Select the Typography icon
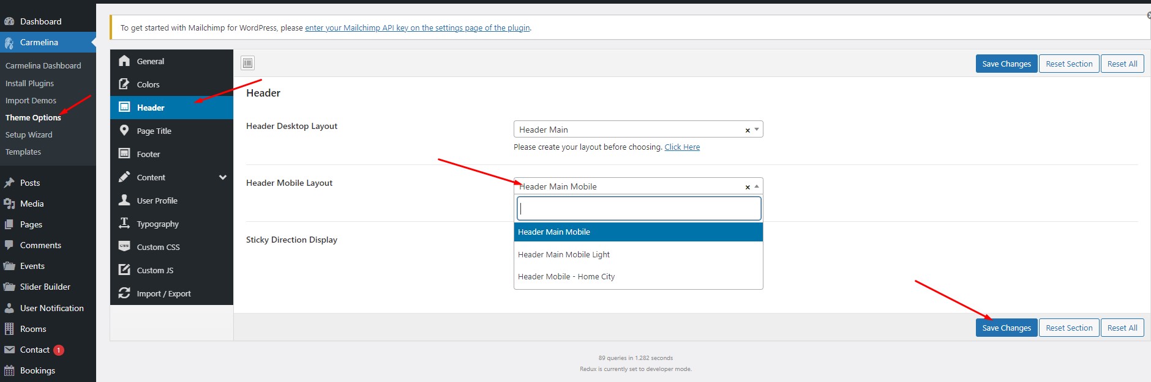 (x=124, y=223)
